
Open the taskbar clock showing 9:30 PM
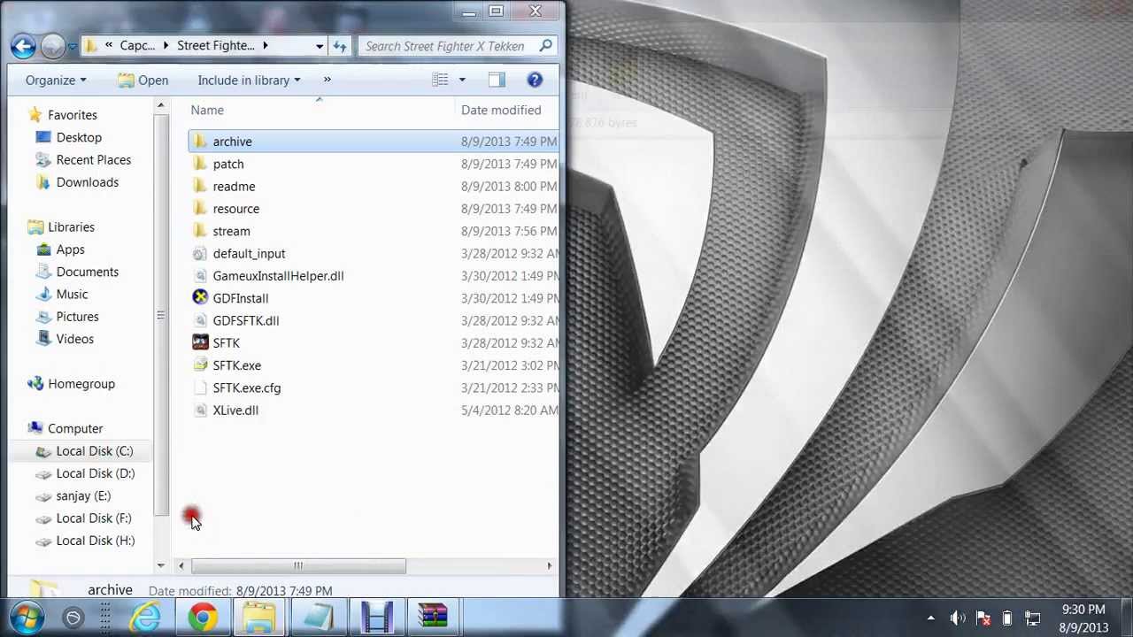pos(1083,618)
